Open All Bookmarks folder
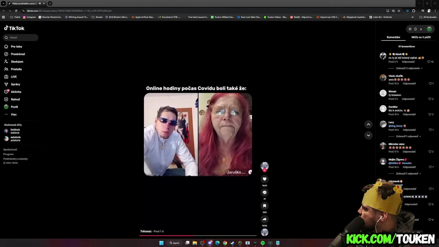The height and width of the screenshot is (247, 439). [428, 17]
